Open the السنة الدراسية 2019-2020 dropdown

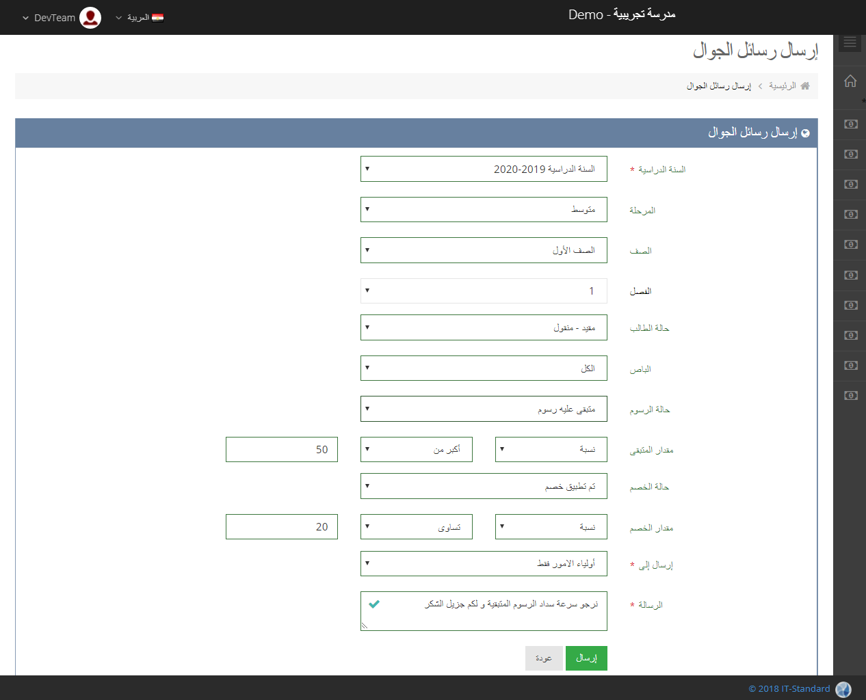coord(484,169)
